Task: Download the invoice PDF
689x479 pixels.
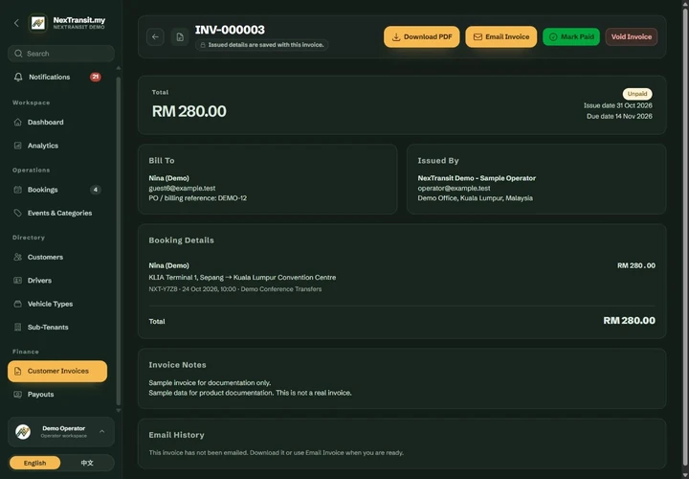Action: click(421, 37)
